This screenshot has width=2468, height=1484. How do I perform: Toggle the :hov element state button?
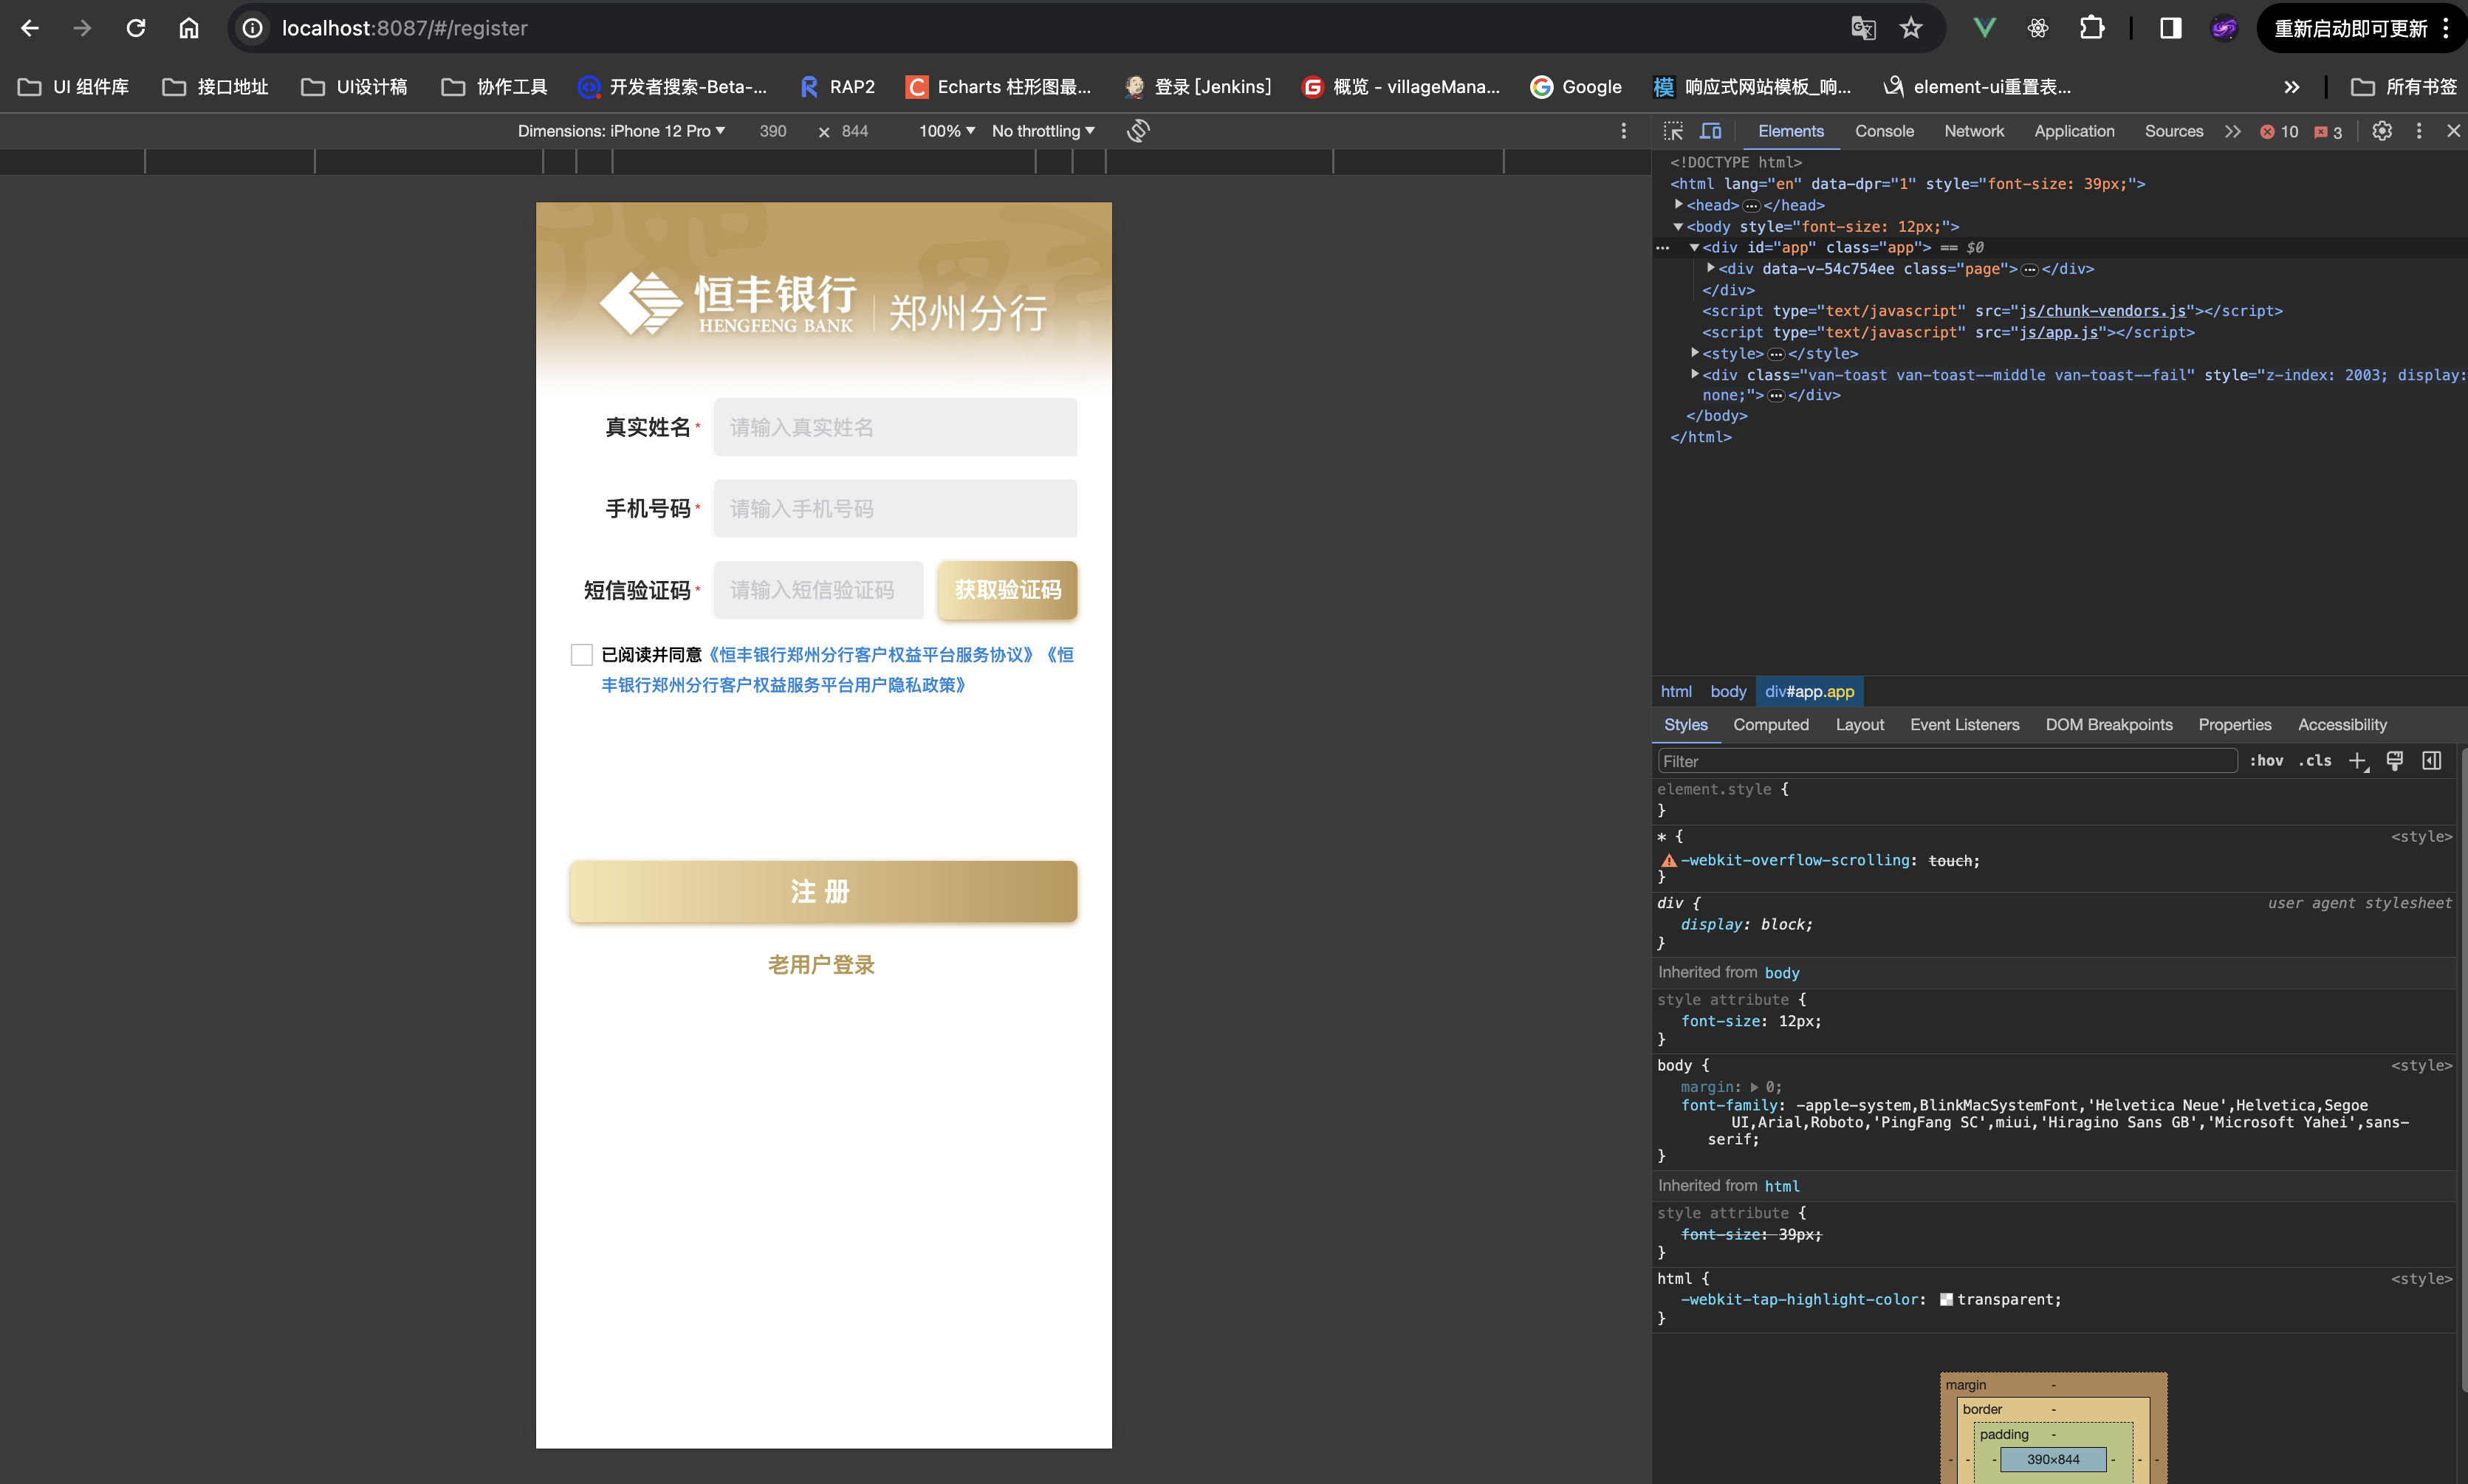click(x=2266, y=761)
